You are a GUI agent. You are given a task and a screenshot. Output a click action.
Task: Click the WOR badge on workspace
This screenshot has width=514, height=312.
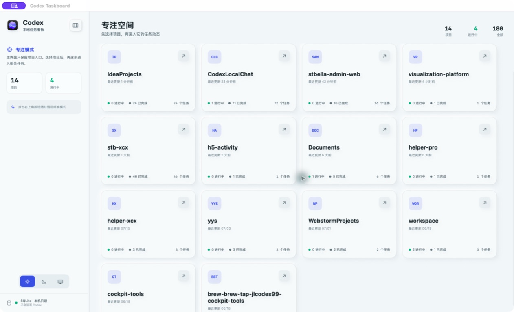[415, 204]
